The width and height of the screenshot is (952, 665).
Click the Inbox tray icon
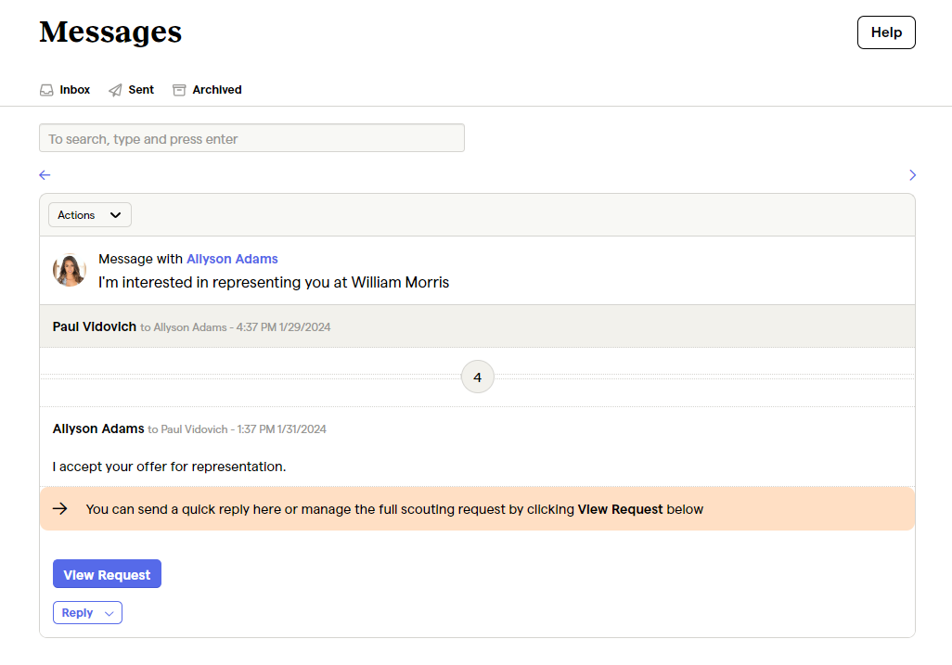pos(46,90)
